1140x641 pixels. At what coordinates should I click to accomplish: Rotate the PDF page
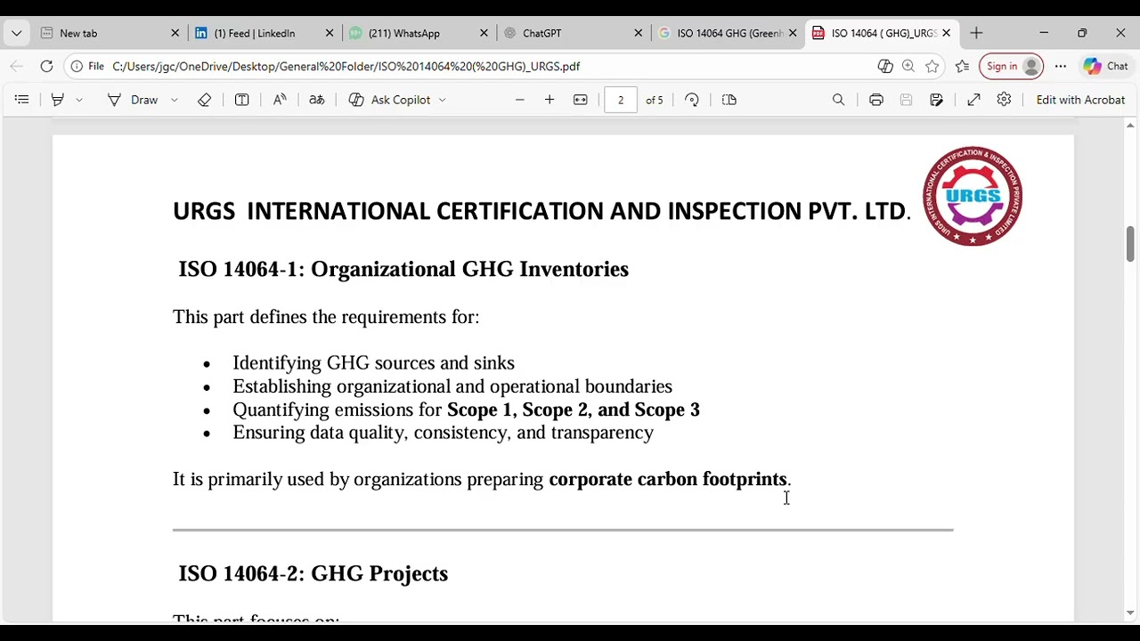click(x=692, y=100)
